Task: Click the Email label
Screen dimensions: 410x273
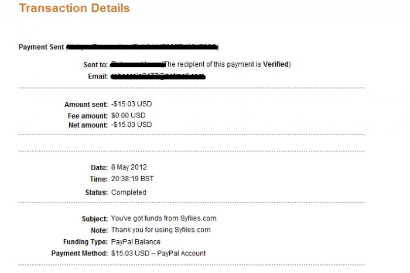Action: point(98,77)
